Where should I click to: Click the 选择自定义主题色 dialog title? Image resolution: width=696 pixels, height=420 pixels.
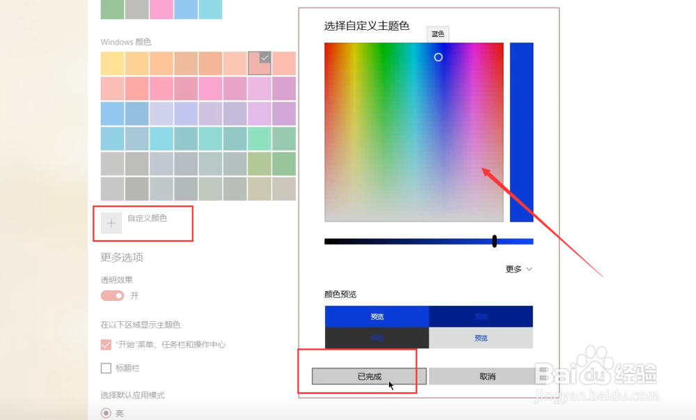click(x=367, y=26)
